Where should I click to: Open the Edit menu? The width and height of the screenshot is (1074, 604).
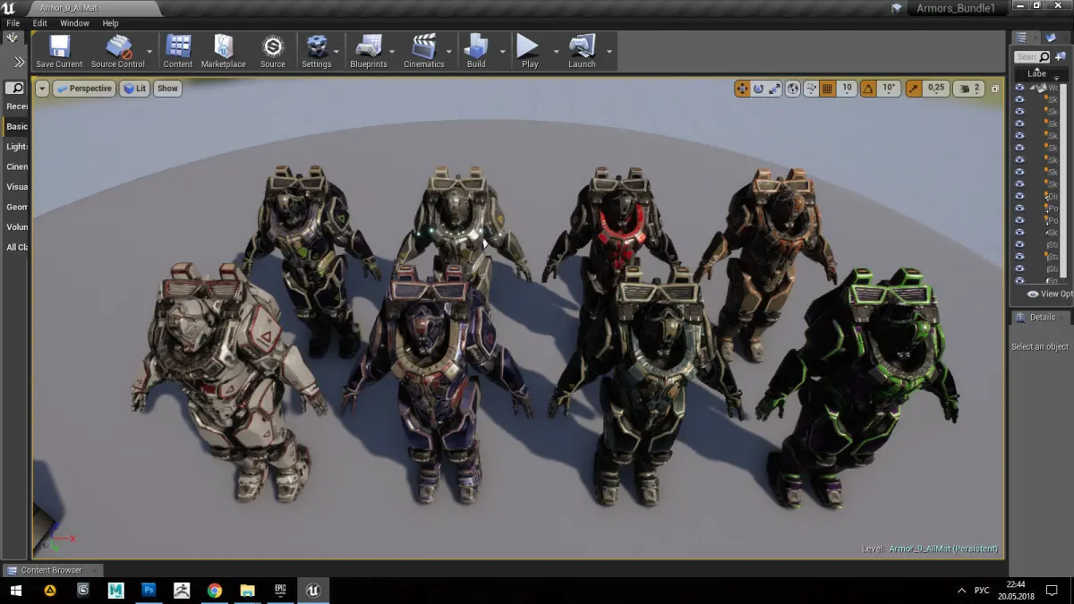pos(40,23)
